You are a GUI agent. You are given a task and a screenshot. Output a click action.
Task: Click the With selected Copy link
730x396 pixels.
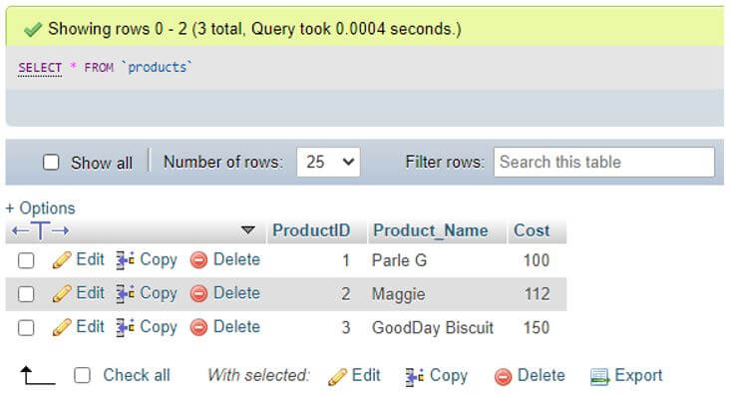click(x=449, y=376)
